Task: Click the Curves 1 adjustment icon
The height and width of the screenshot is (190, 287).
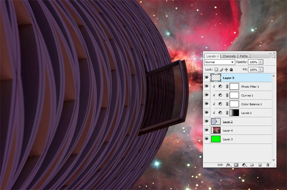Action: pyautogui.click(x=220, y=95)
